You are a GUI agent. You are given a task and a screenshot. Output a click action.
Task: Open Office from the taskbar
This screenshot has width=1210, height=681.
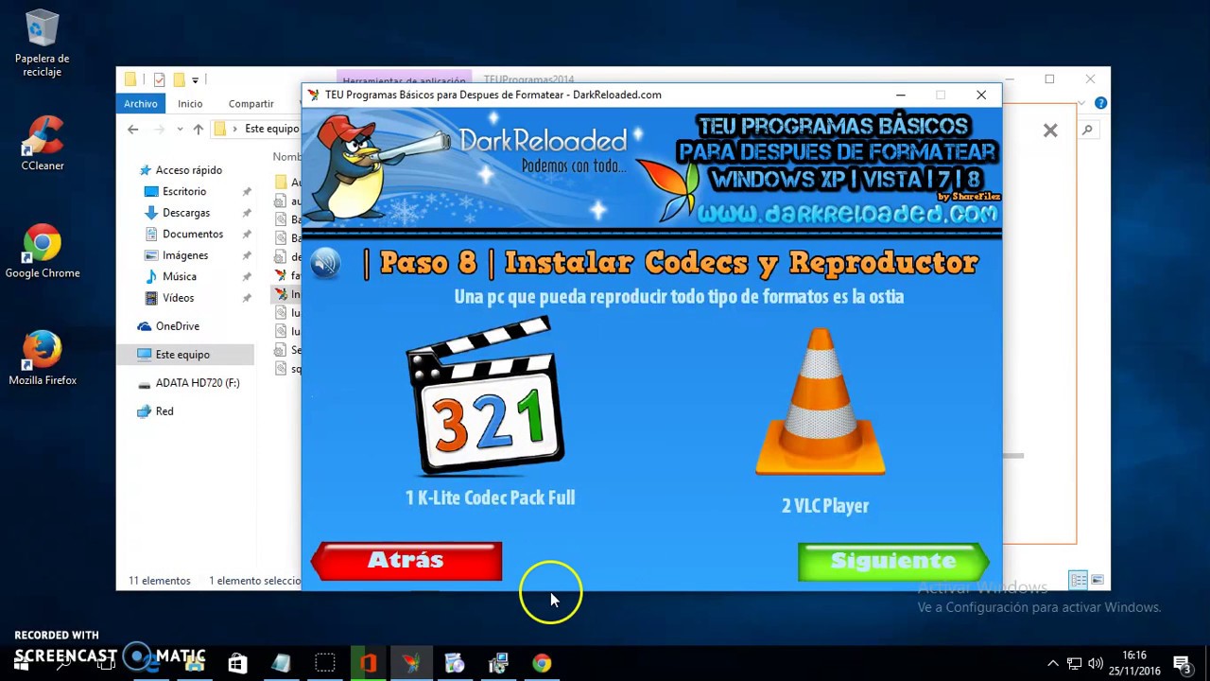(368, 663)
